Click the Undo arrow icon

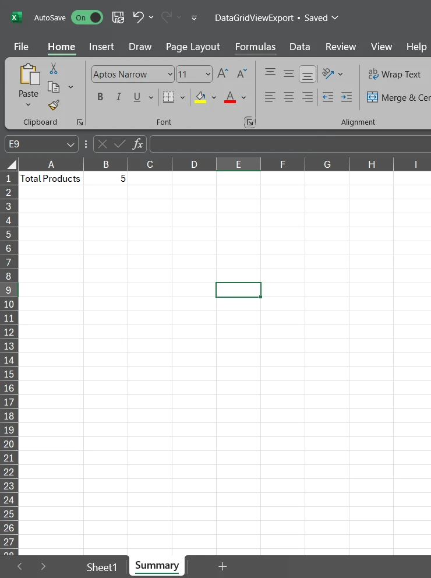[139, 17]
